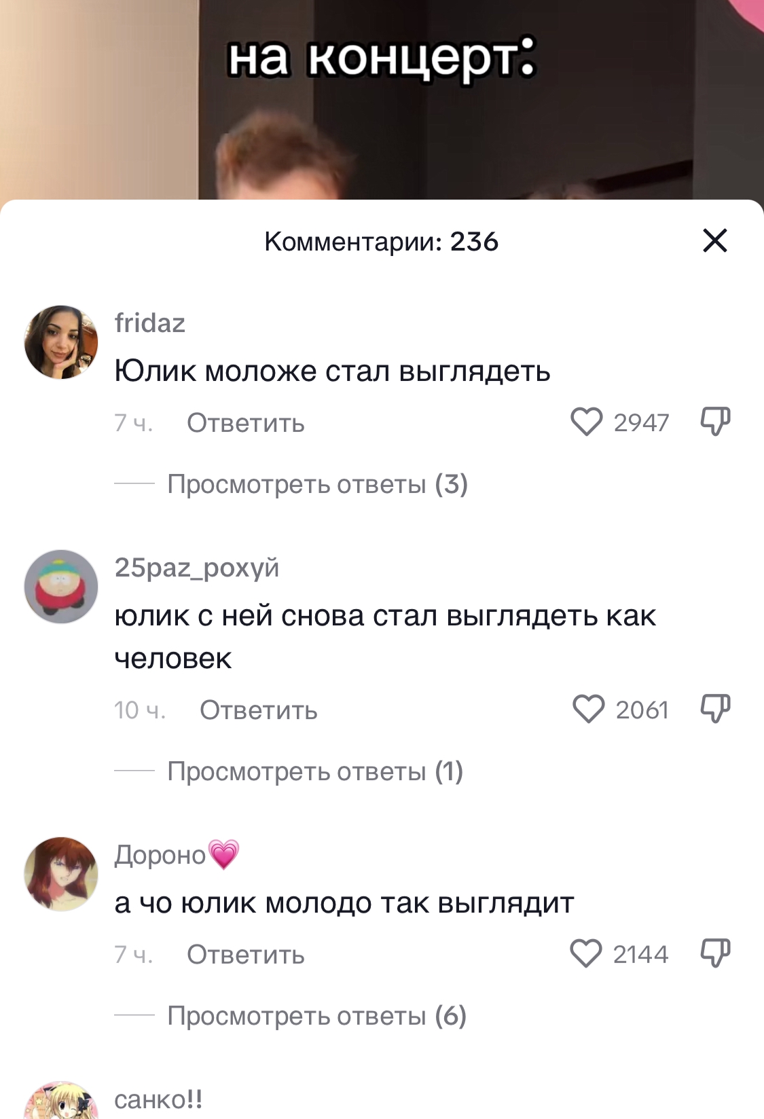This screenshot has width=764, height=1119.
Task: Like fridaz's comment with heart icon
Action: [586, 422]
